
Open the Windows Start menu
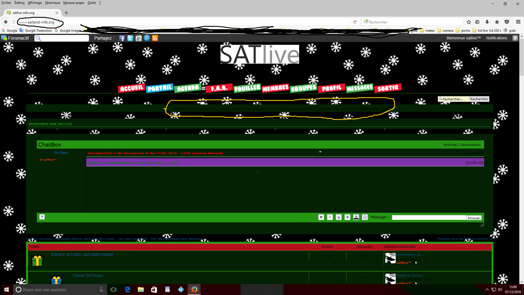click(7, 290)
